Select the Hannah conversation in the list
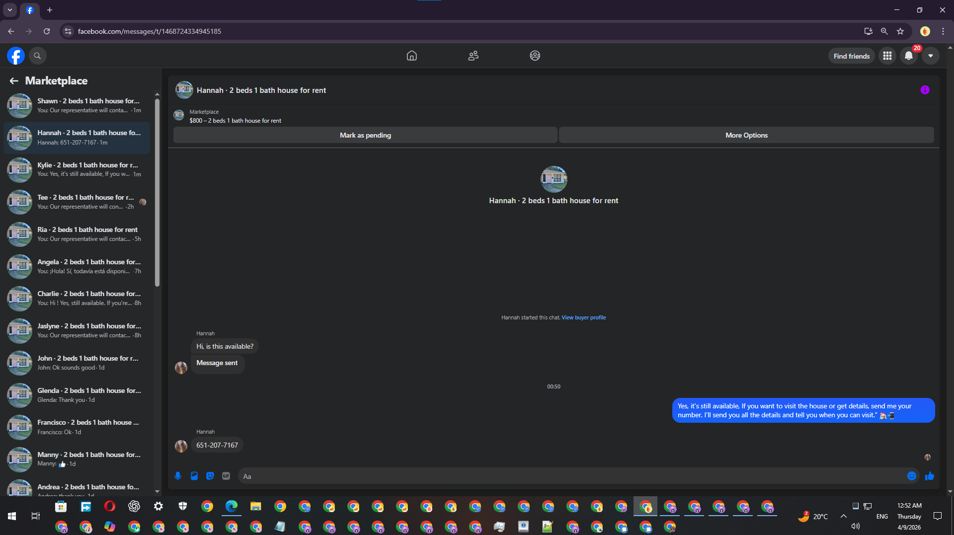The height and width of the screenshot is (535, 954). pyautogui.click(x=77, y=138)
